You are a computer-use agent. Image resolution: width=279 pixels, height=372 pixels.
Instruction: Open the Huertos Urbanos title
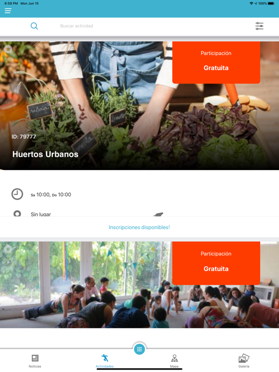[46, 154]
